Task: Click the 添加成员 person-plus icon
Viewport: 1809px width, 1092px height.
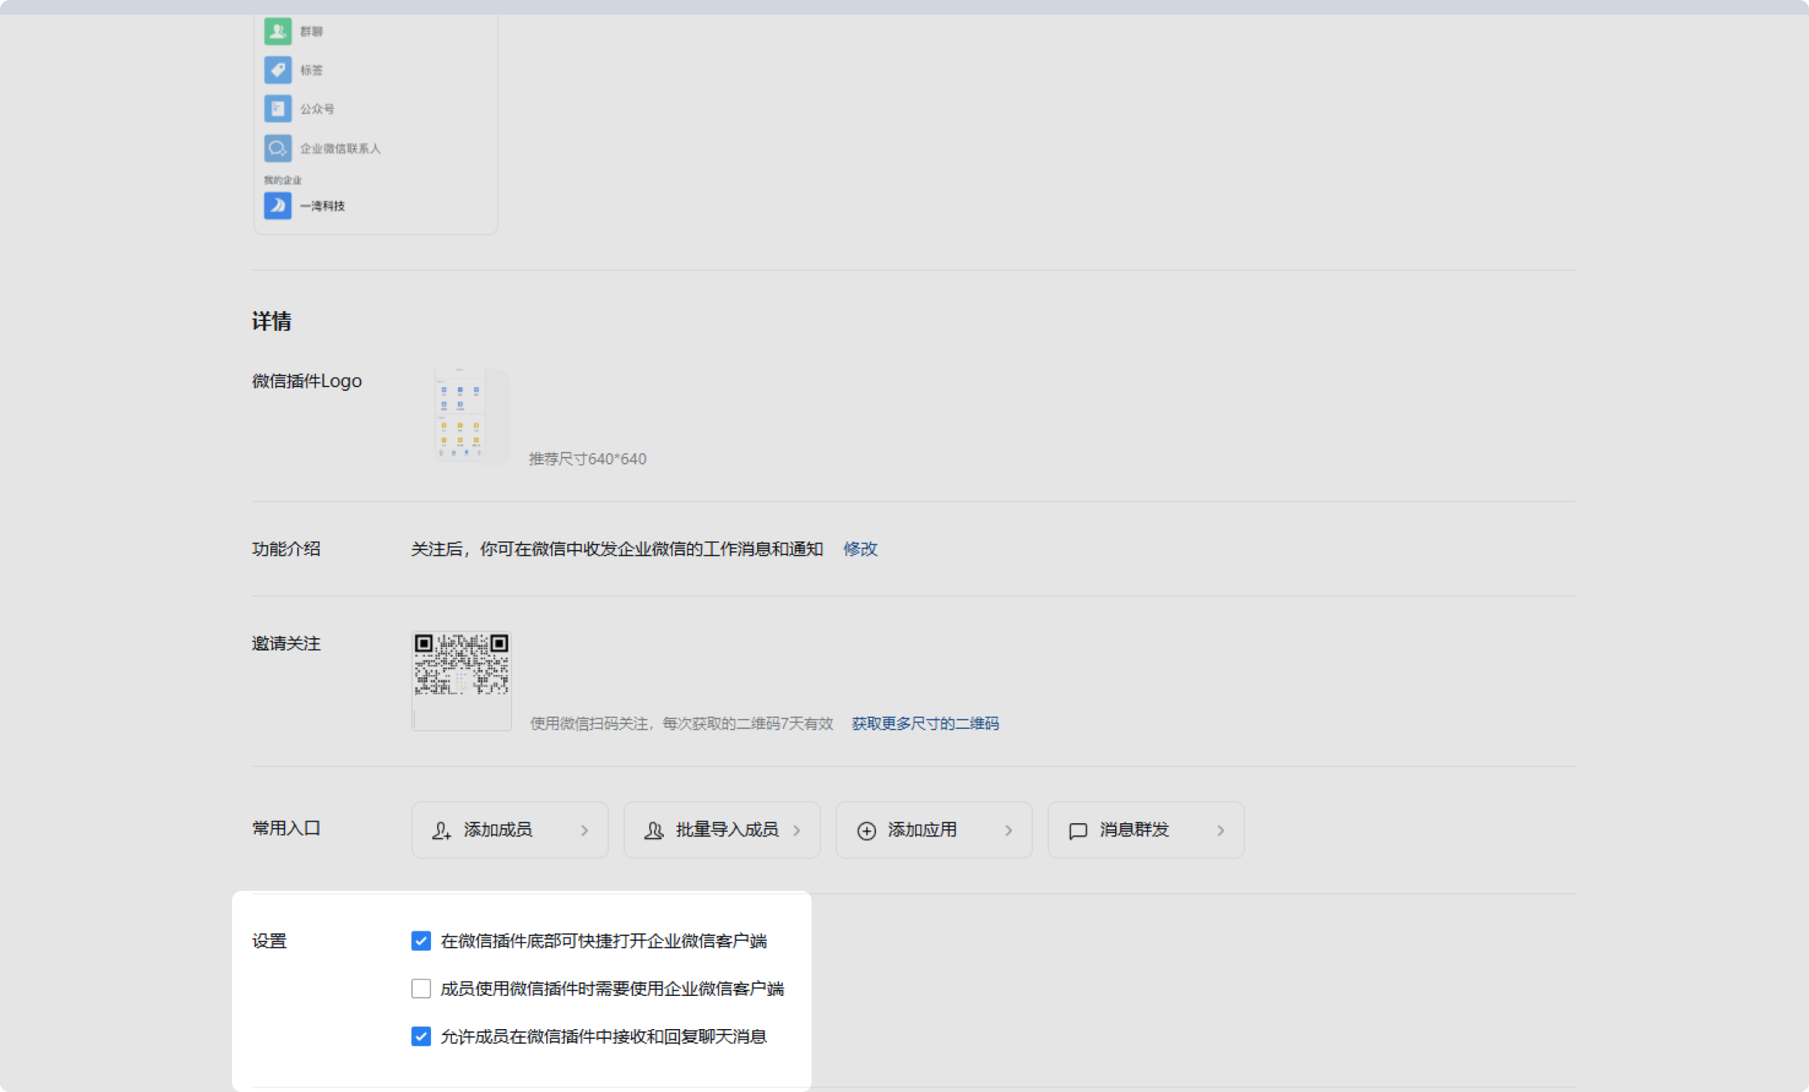Action: pyautogui.click(x=441, y=830)
